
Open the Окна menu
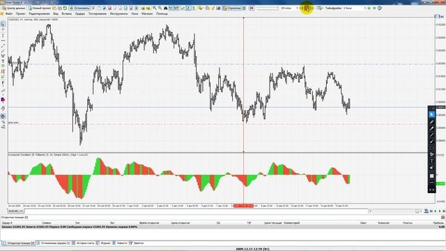(x=134, y=14)
